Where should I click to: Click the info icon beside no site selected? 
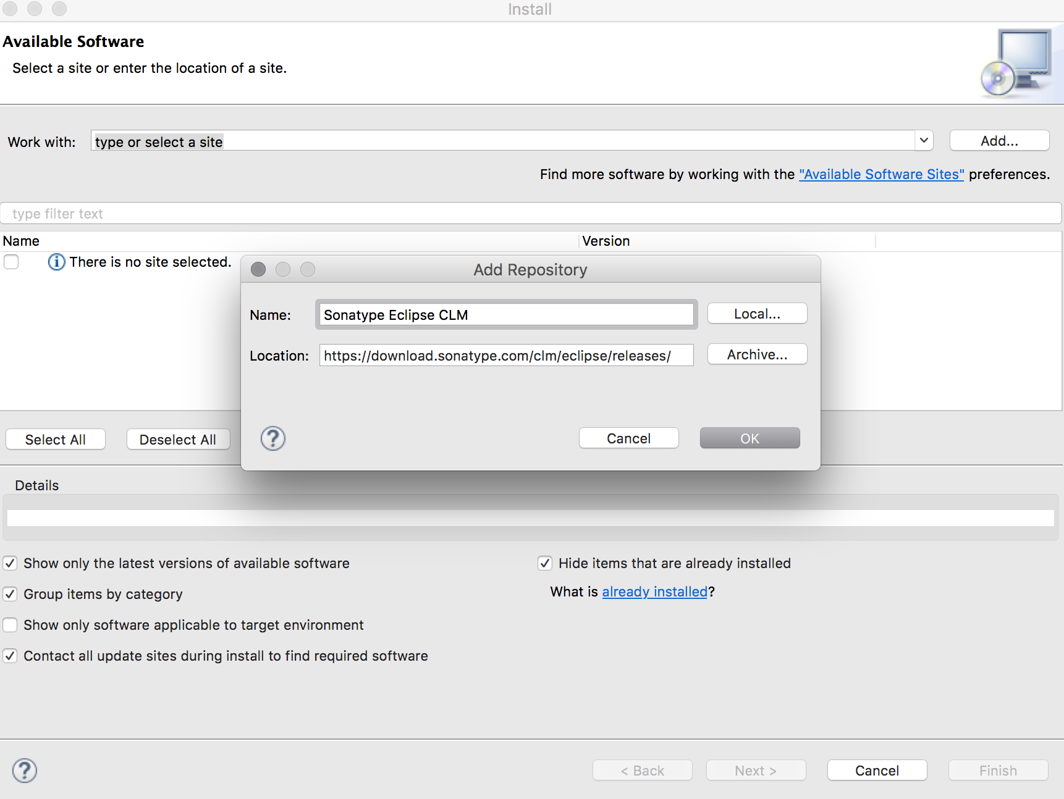(56, 262)
